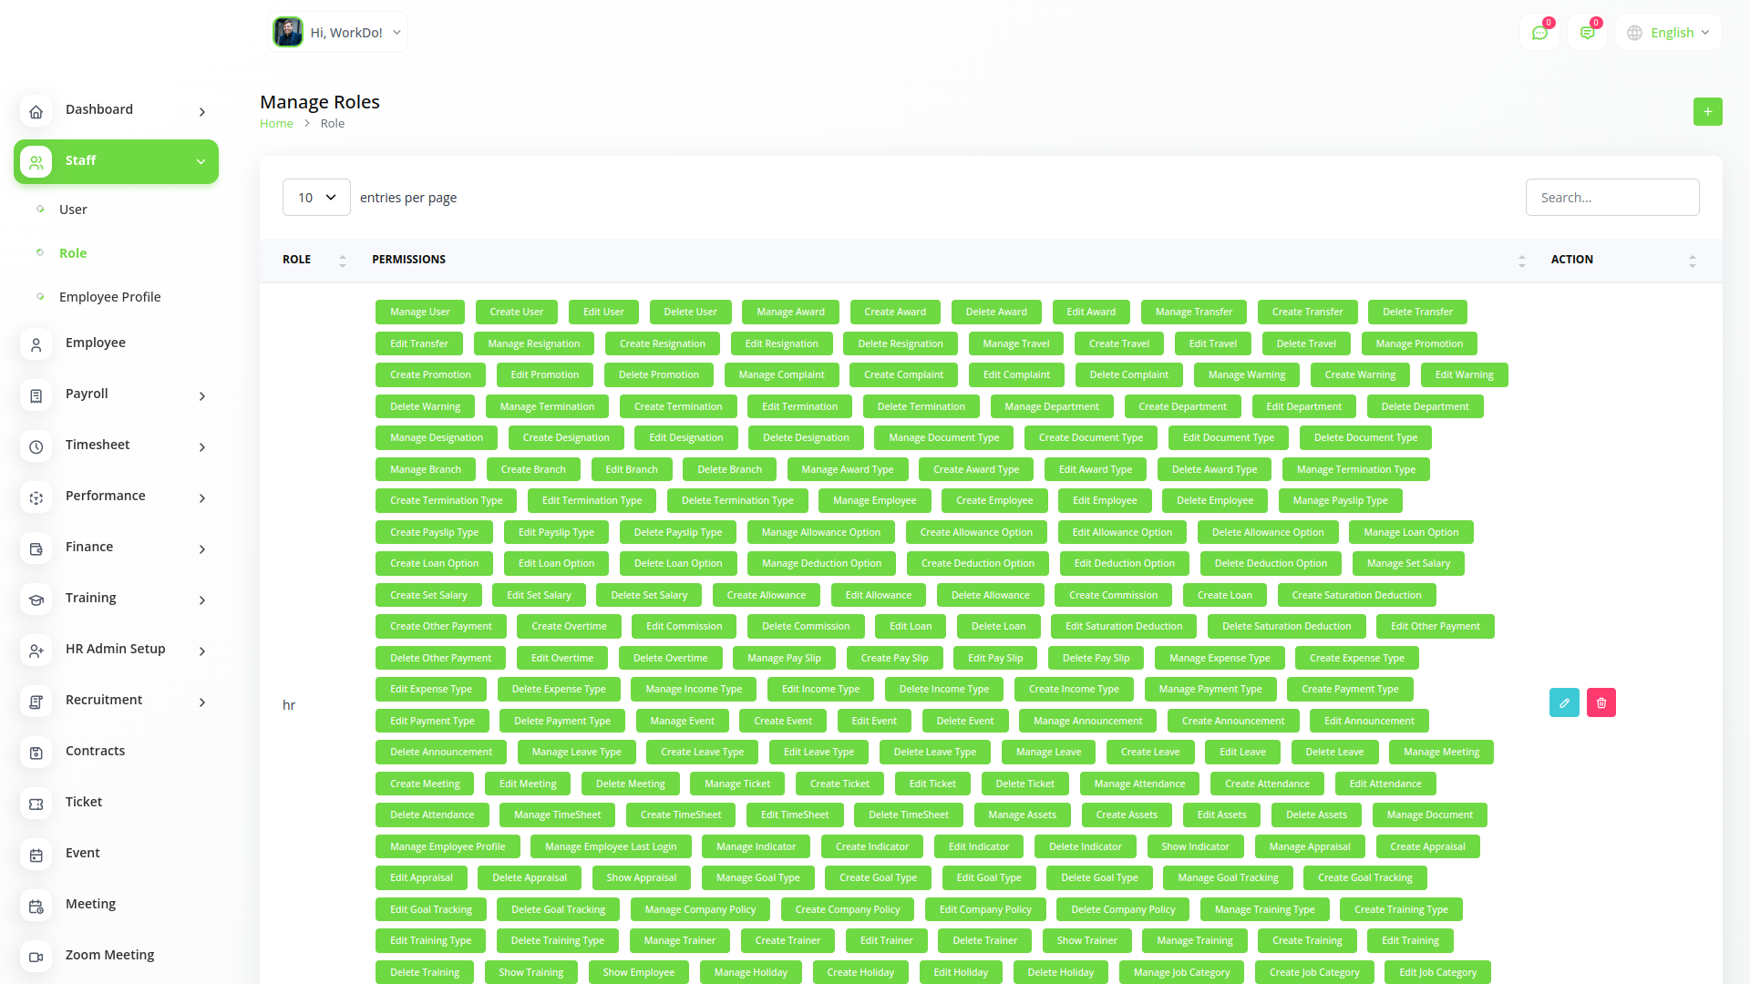Click the Manage Zoom... Manage Set Salary badge

tap(1408, 563)
